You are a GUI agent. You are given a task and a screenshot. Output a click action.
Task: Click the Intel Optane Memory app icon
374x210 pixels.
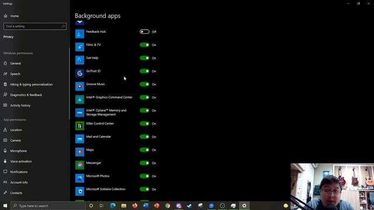pos(79,113)
